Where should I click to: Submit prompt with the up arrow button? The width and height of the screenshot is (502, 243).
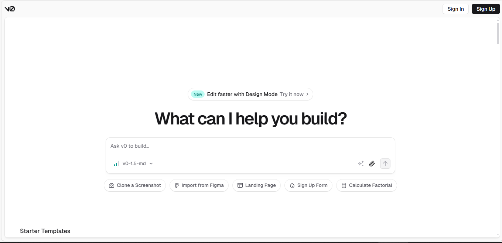coord(385,164)
